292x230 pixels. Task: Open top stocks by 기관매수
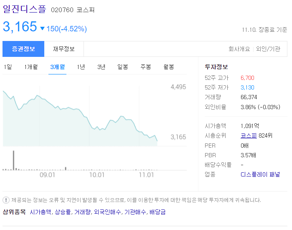click(x=135, y=212)
